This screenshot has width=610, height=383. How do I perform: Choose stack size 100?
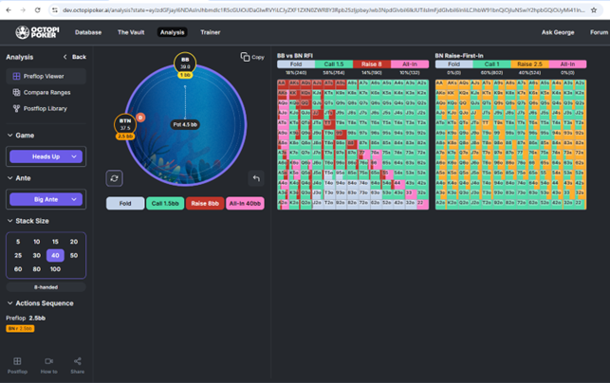pos(55,269)
